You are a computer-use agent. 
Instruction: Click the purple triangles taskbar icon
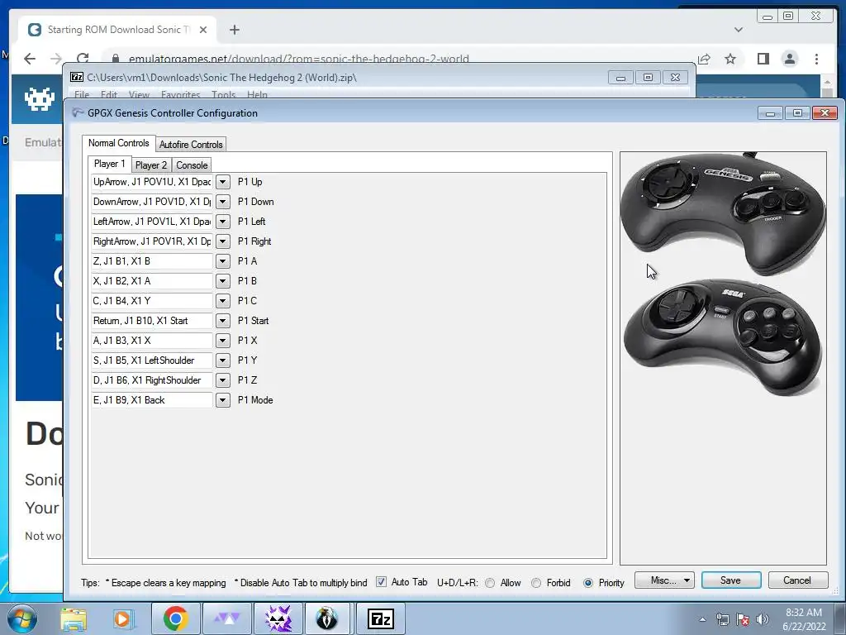[x=227, y=618]
